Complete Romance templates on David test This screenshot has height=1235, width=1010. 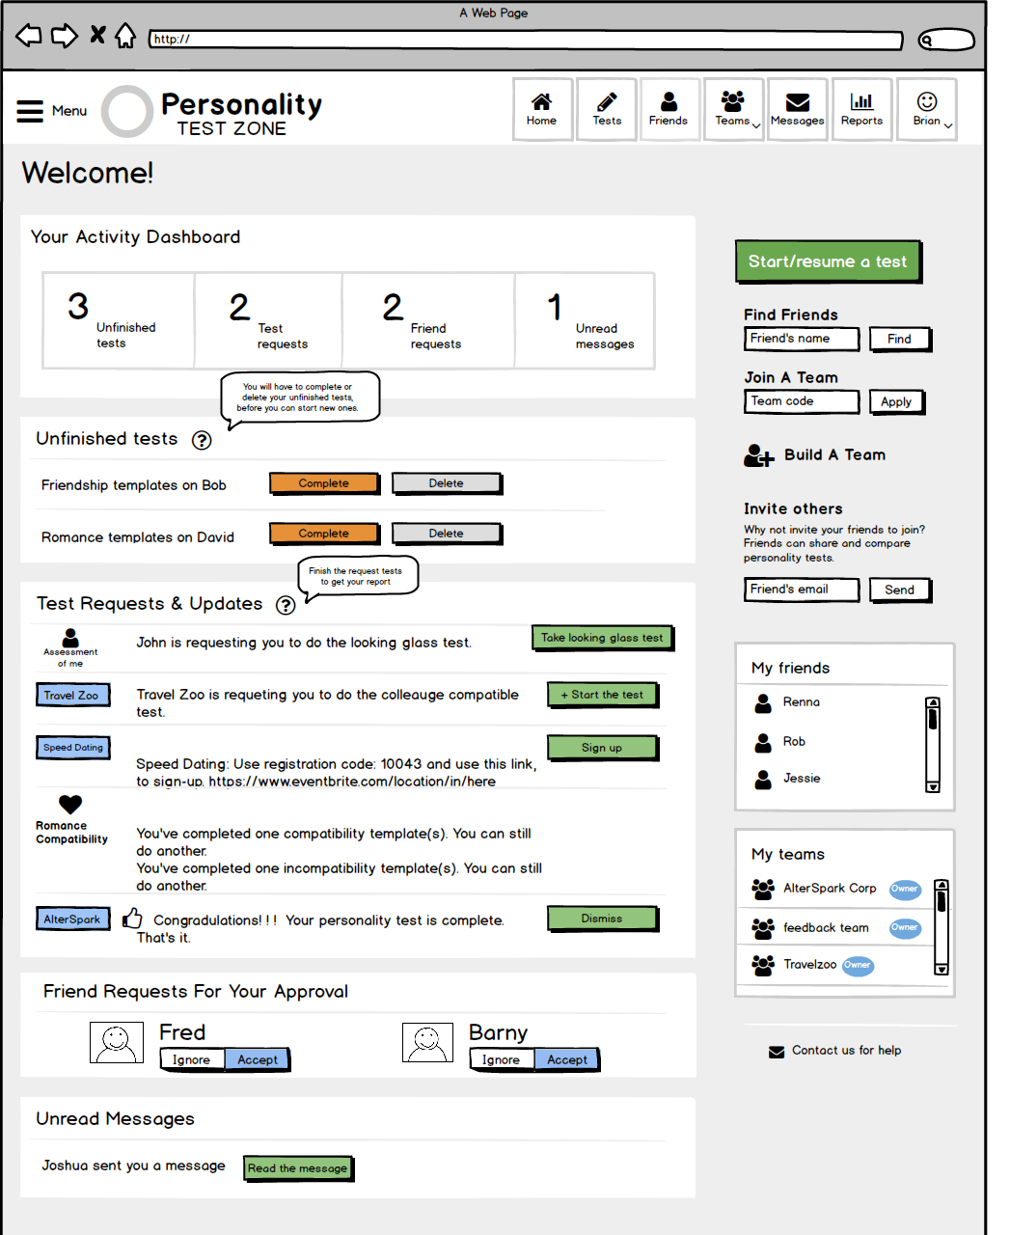point(324,534)
